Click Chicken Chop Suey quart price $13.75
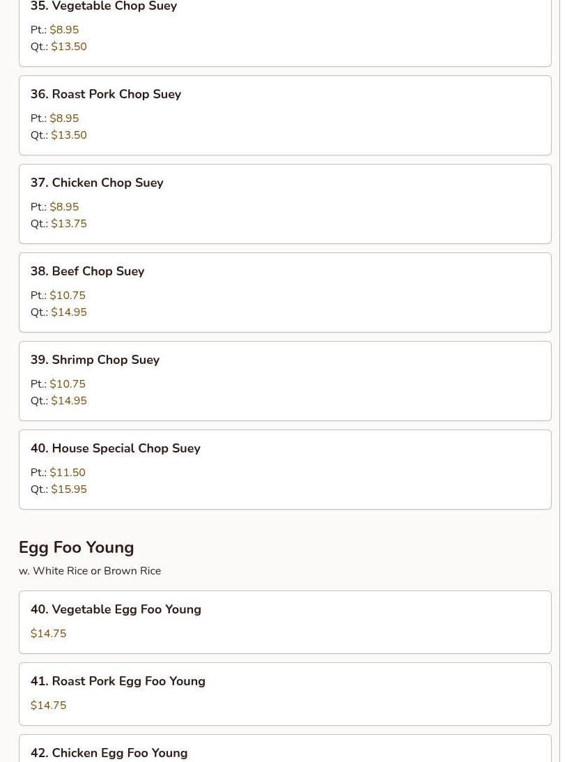This screenshot has height=762, width=574. [69, 224]
